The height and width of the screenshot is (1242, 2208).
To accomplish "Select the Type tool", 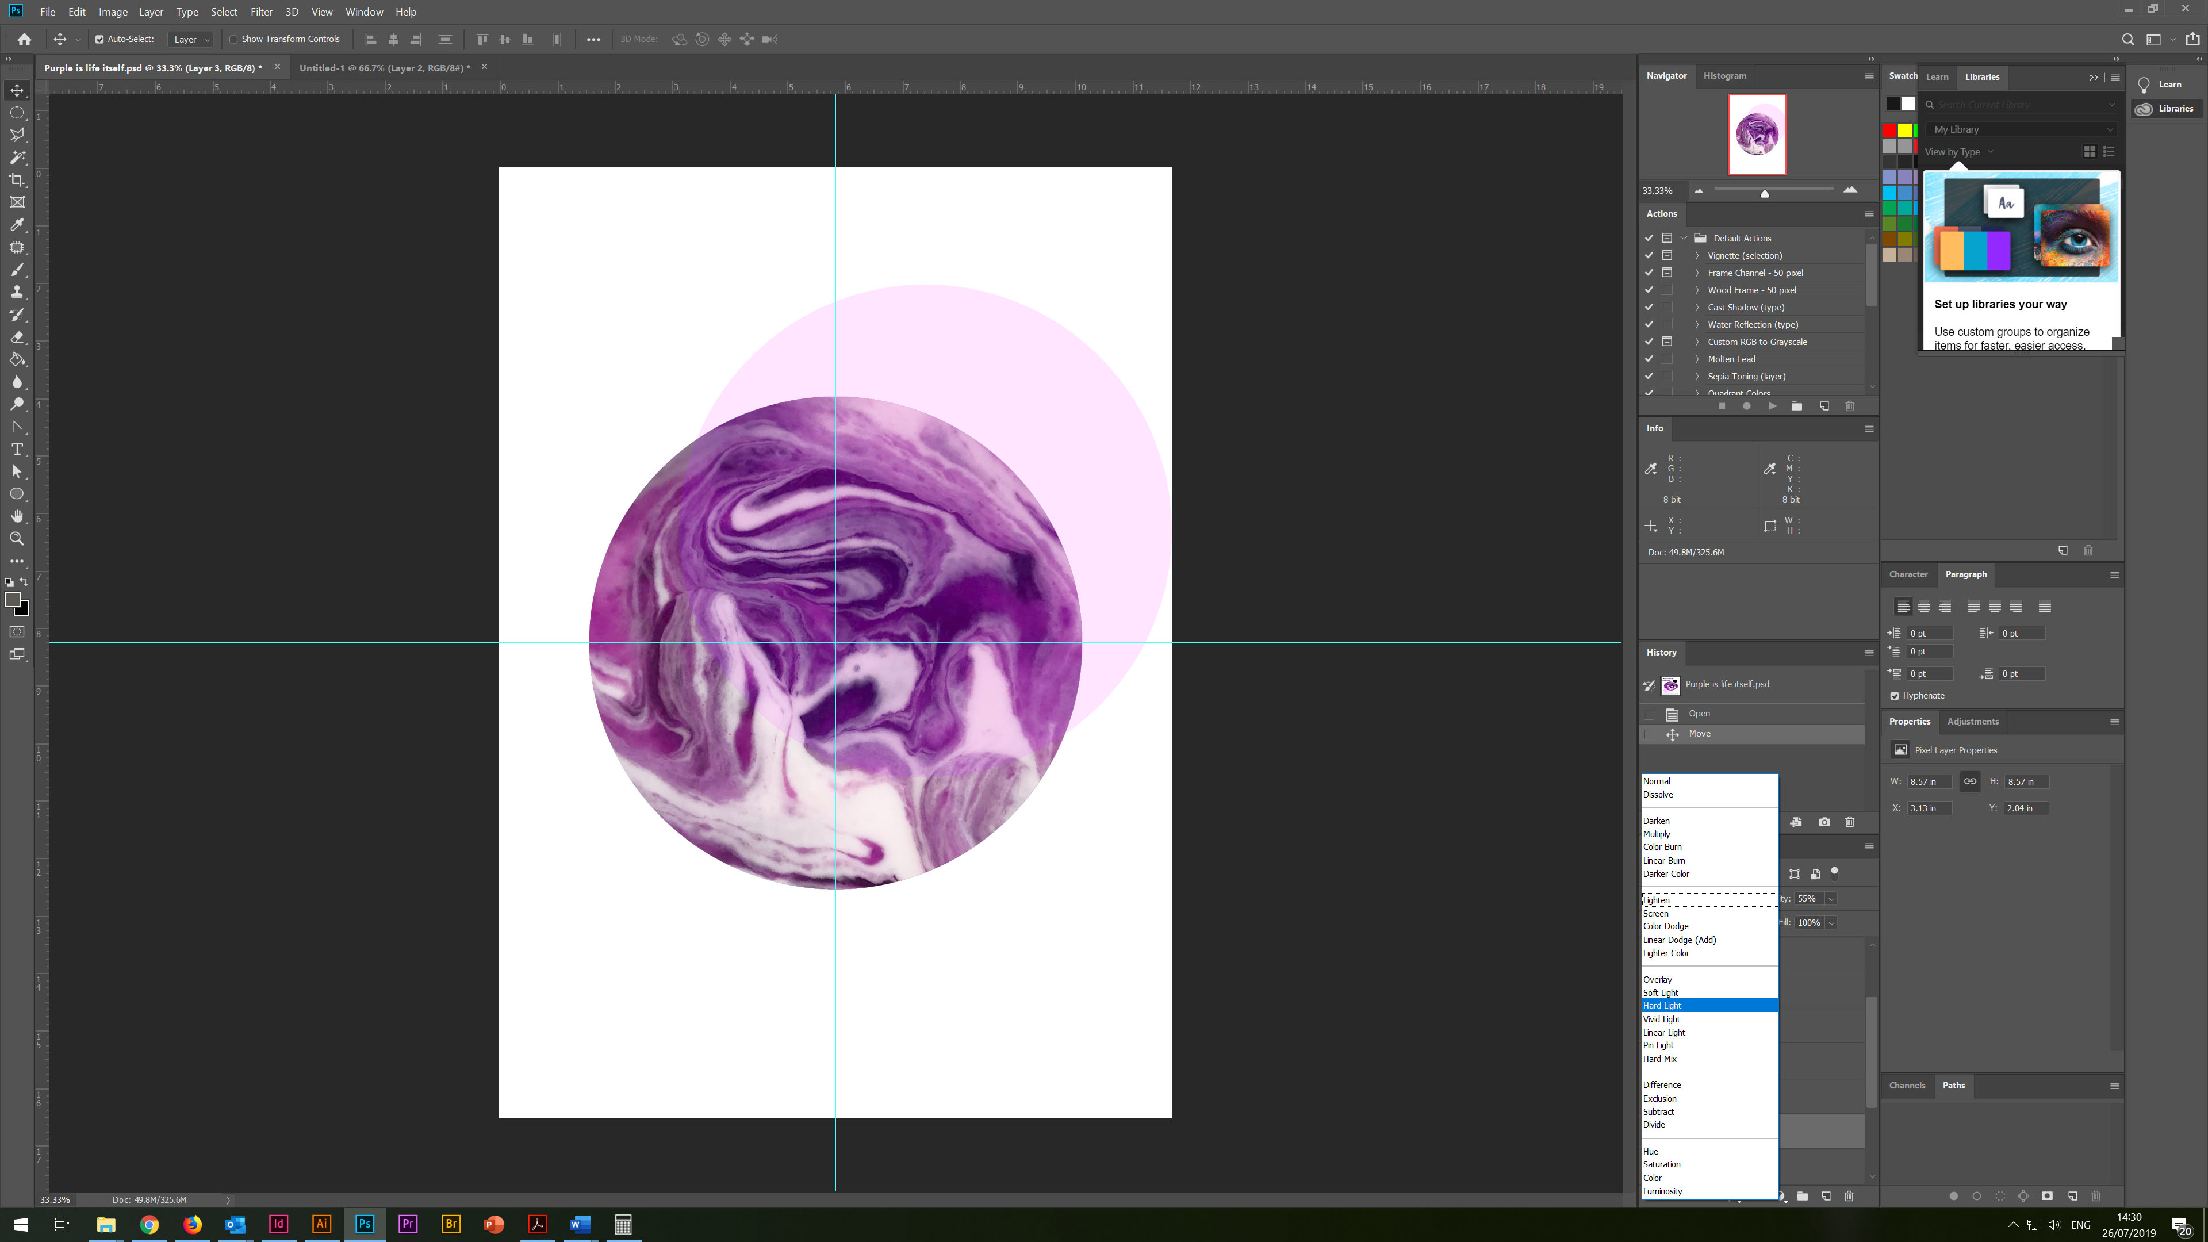I will tap(17, 449).
